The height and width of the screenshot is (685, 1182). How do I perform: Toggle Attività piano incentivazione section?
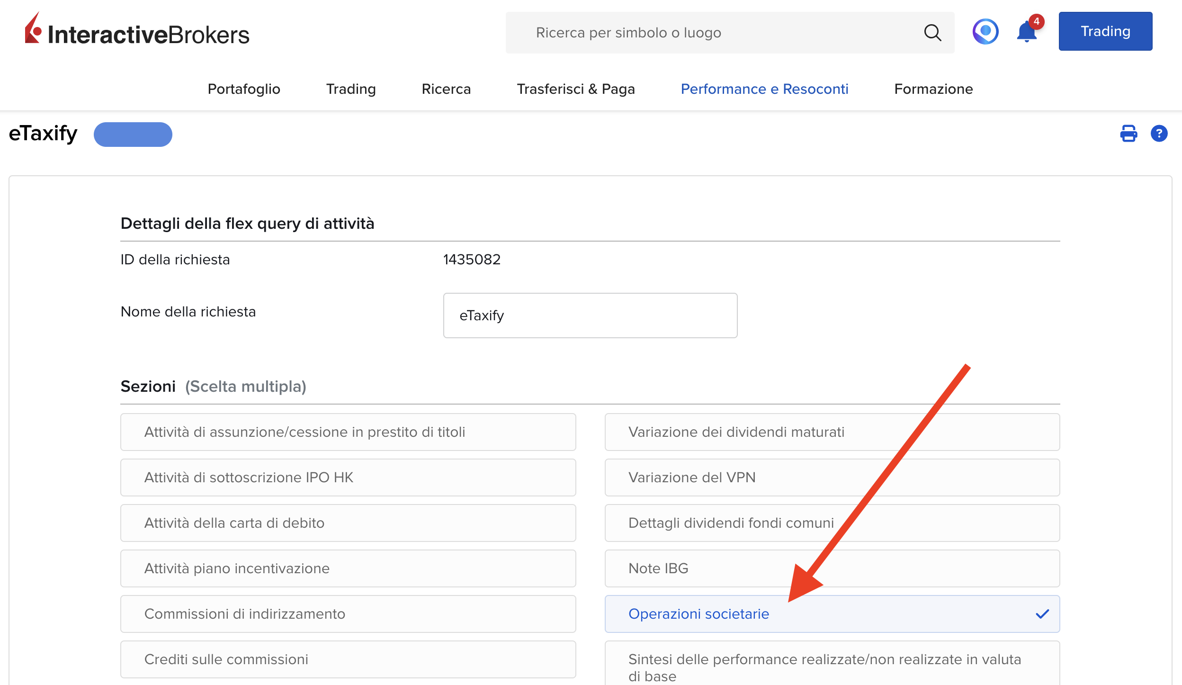pos(348,568)
